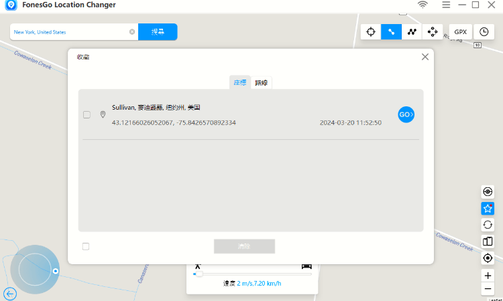Viewport: 503px width, 301px height.
Task: Click the joystick control circle
Action: coord(35,270)
